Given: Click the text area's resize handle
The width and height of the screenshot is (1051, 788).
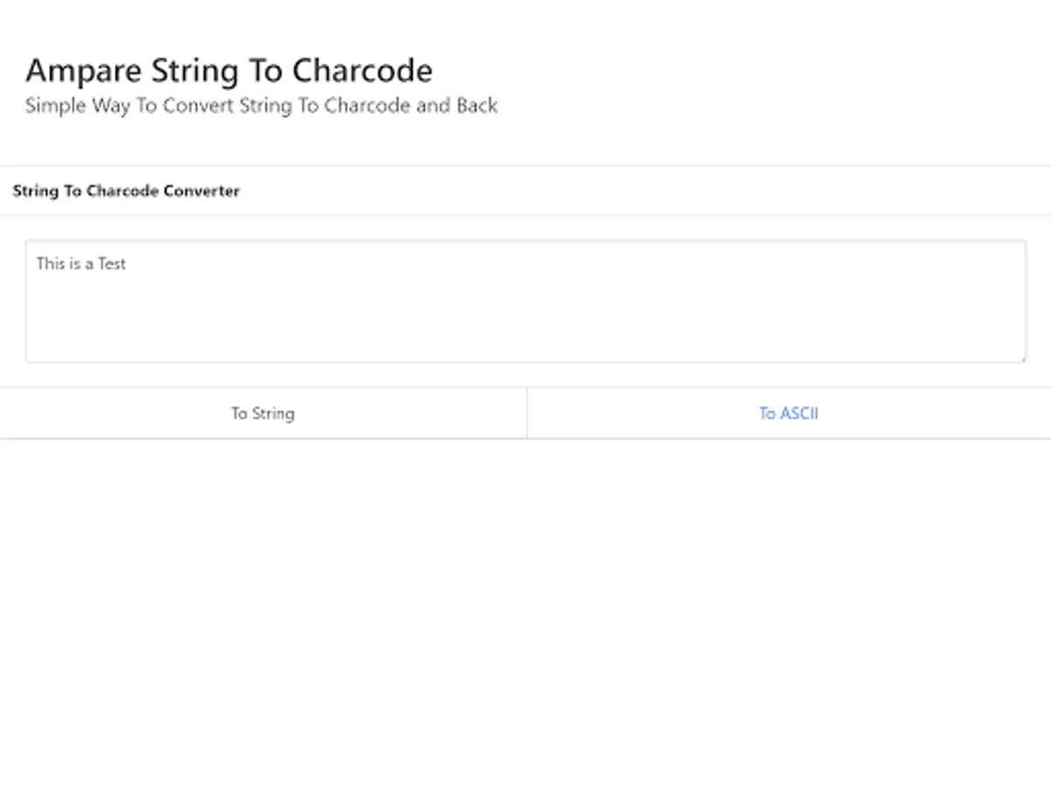Looking at the screenshot, I should (x=1021, y=358).
